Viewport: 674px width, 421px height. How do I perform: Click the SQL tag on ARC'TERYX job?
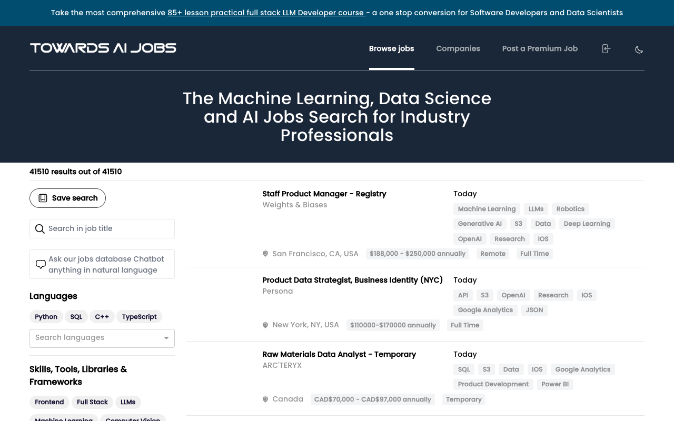coord(464,369)
